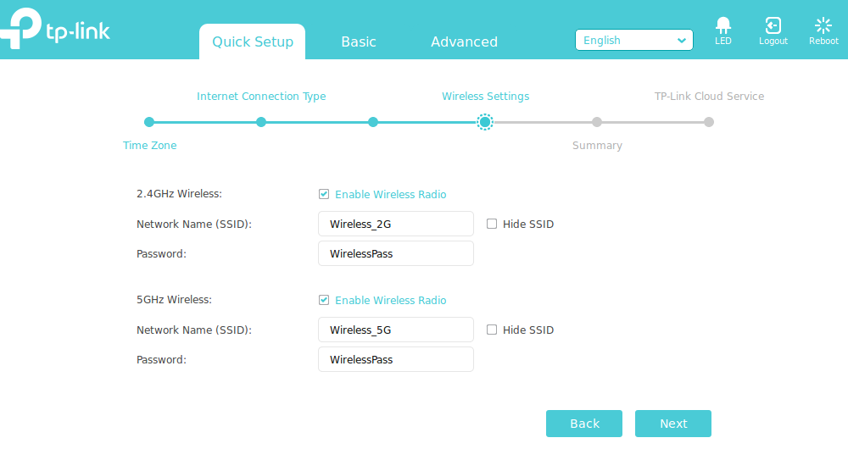
Task: Click the Time Zone step marker
Action: (x=149, y=122)
